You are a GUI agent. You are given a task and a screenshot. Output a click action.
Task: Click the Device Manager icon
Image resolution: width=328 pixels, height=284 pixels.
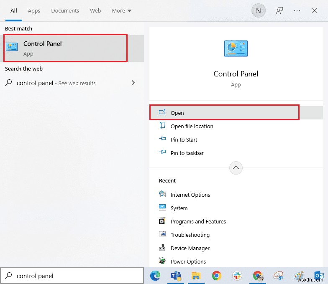tap(162, 247)
